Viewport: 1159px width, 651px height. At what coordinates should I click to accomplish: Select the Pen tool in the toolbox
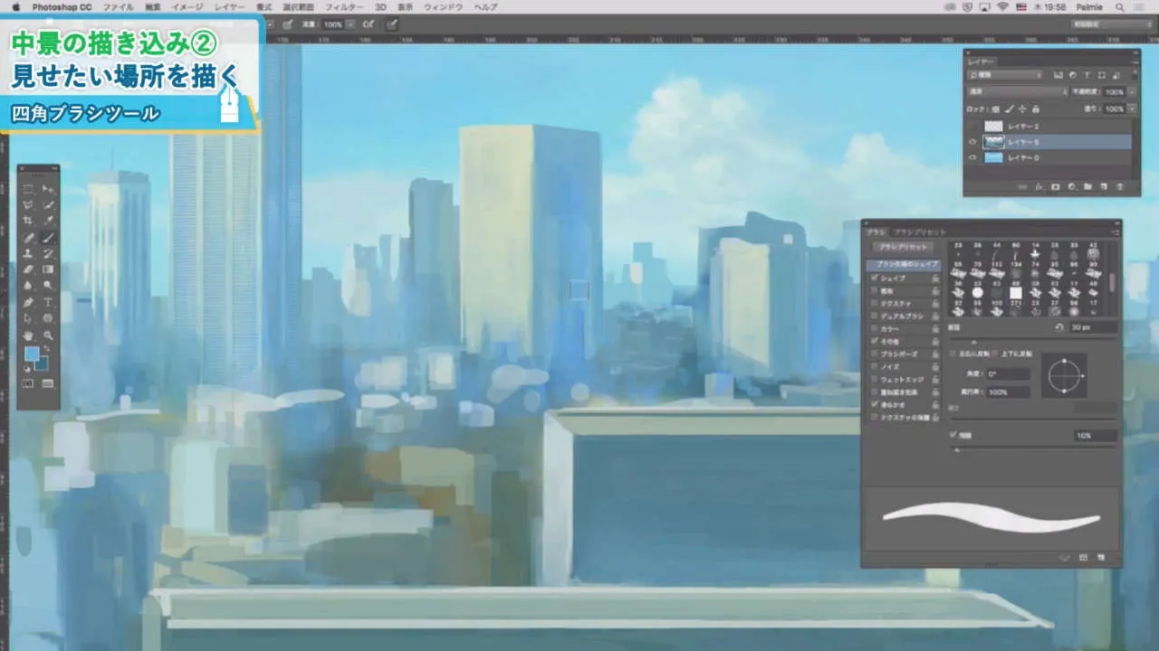(28, 302)
